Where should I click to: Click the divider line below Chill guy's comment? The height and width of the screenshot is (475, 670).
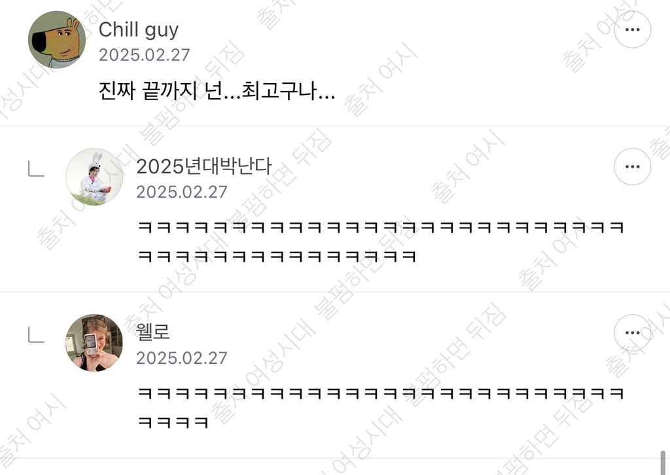335,126
